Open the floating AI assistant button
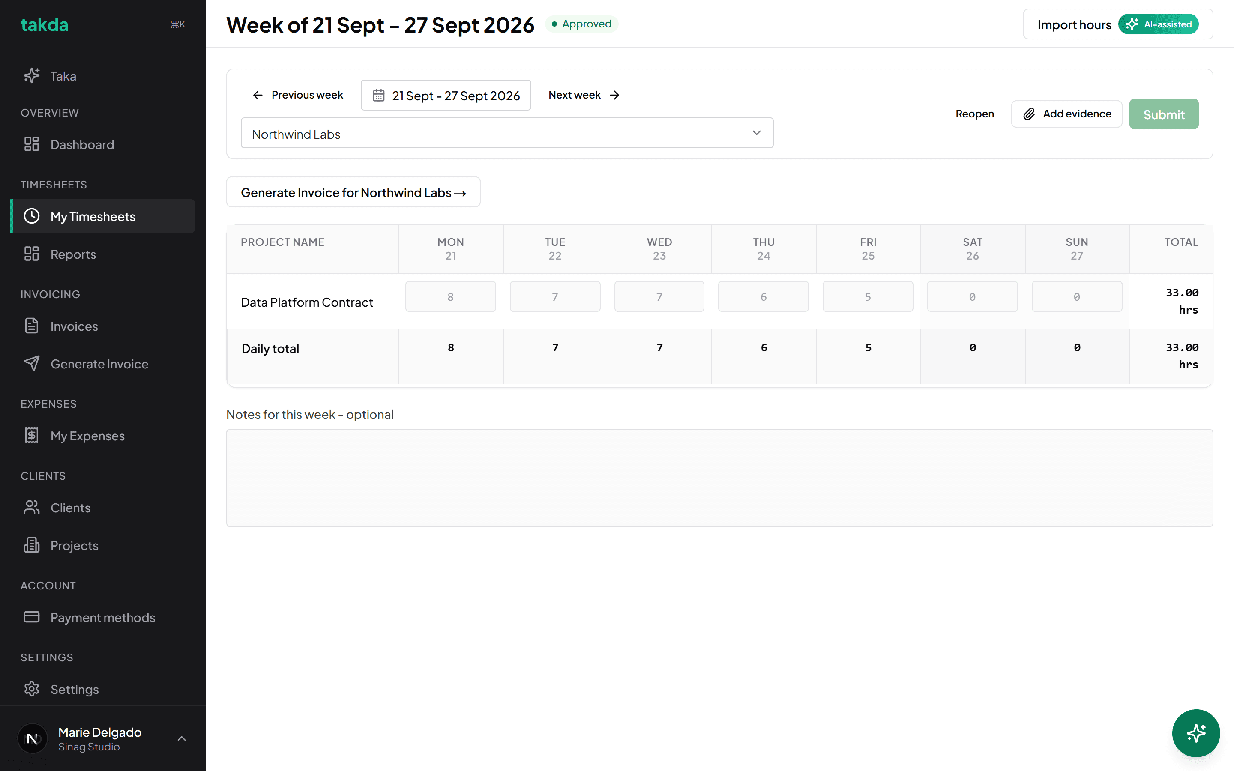 point(1196,733)
